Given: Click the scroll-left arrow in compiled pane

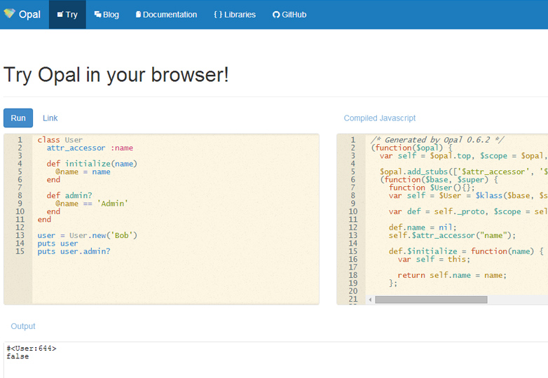Looking at the screenshot, I should 370,300.
